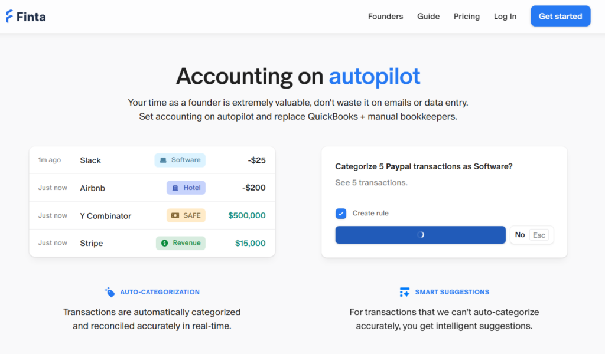Screen dimensions: 605x354
Task: Click the Finta logo icon
Action: pyautogui.click(x=9, y=17)
